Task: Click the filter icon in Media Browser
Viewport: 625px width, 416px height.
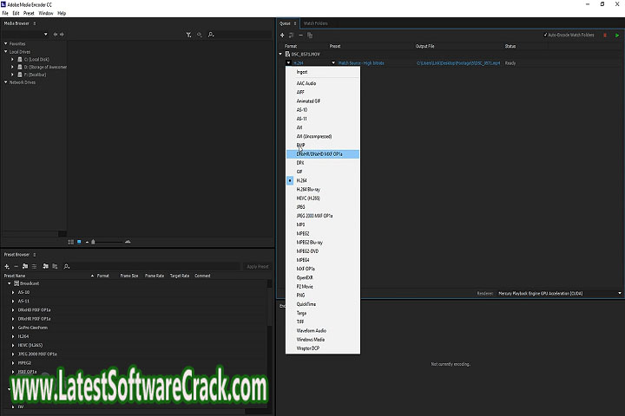Action: pos(188,35)
